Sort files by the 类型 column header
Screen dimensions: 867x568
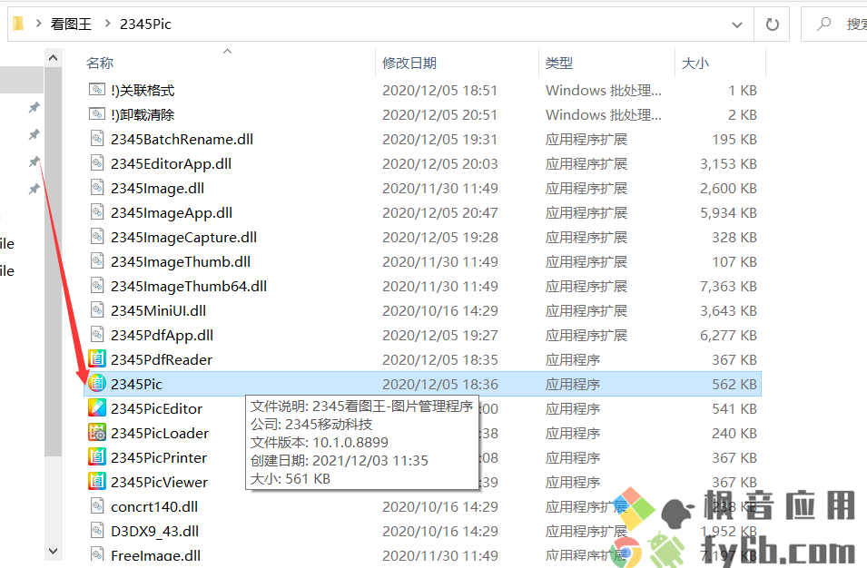tap(559, 63)
